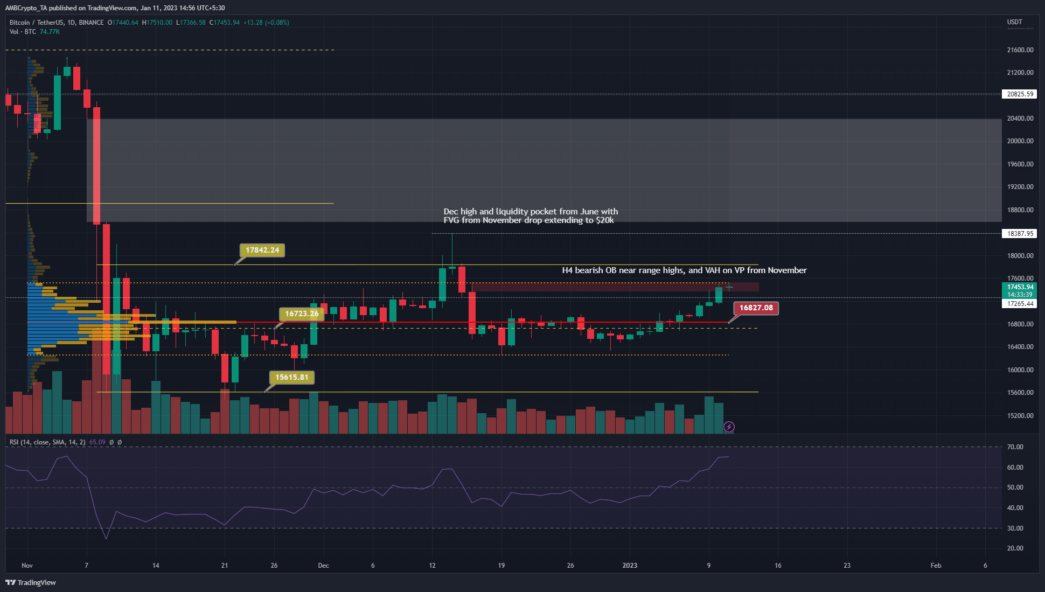The width and height of the screenshot is (1045, 592).
Task: Click the 2023 label on time axis
Action: [630, 566]
